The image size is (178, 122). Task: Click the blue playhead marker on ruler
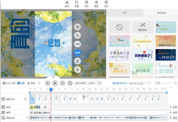[51, 90]
